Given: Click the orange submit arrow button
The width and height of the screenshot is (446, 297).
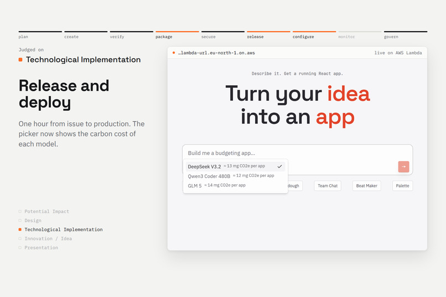Looking at the screenshot, I should point(403,167).
